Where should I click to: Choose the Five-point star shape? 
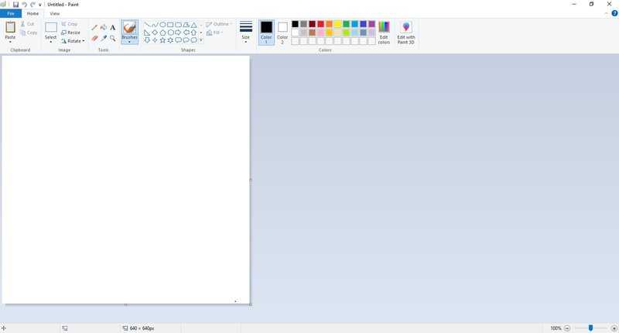(162, 40)
